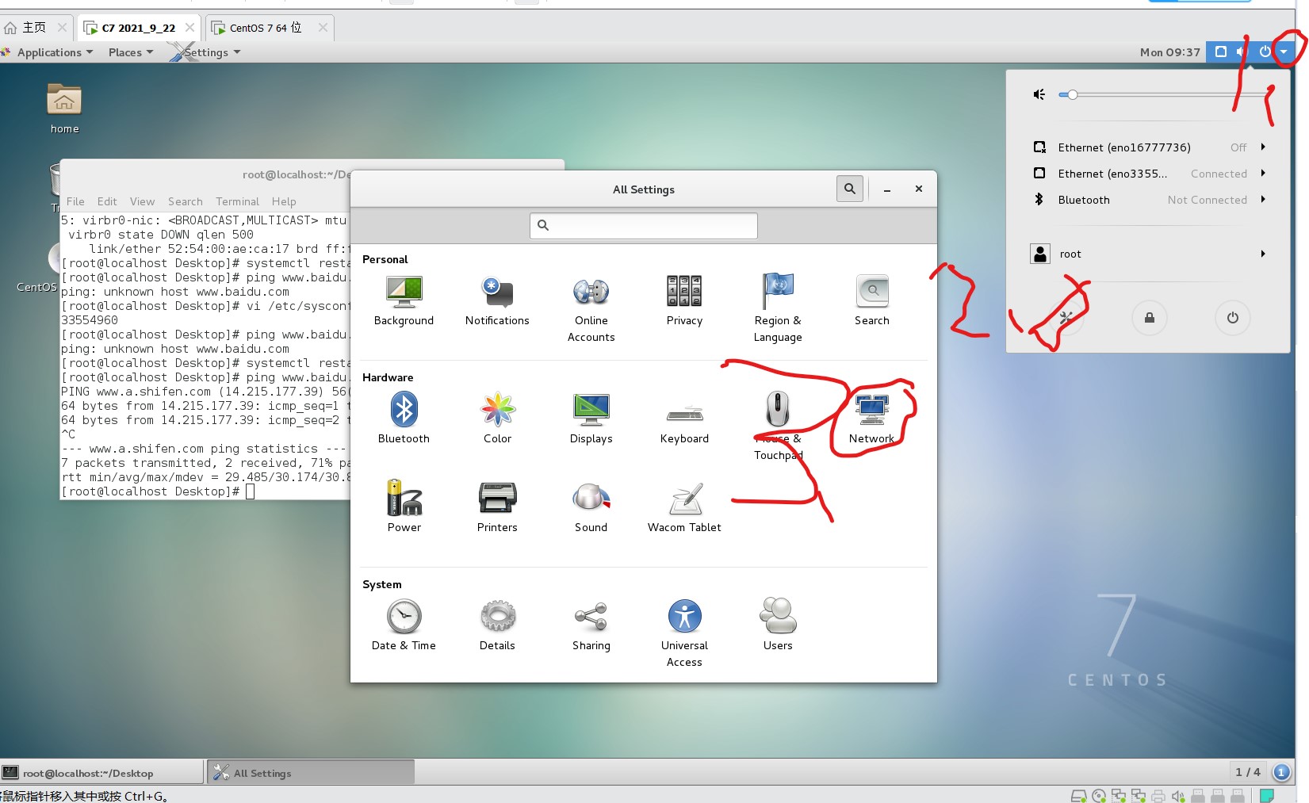The width and height of the screenshot is (1309, 803).
Task: Click the search toggle button in All Settings
Action: [849, 189]
